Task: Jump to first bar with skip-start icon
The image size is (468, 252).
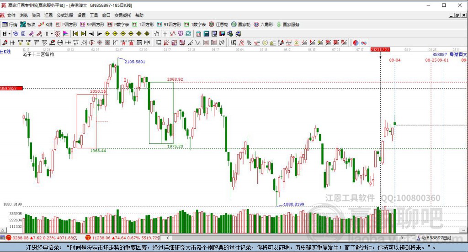Action: (x=75, y=34)
